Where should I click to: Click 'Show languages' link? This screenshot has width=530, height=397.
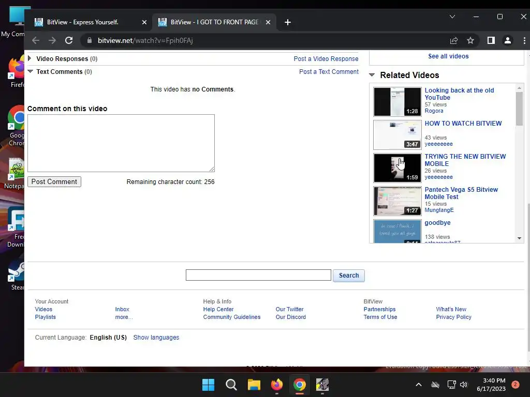[x=156, y=338]
